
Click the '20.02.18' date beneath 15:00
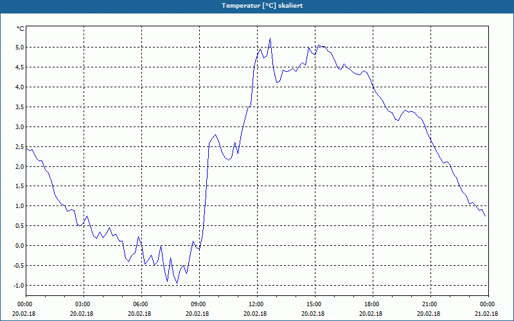[313, 314]
